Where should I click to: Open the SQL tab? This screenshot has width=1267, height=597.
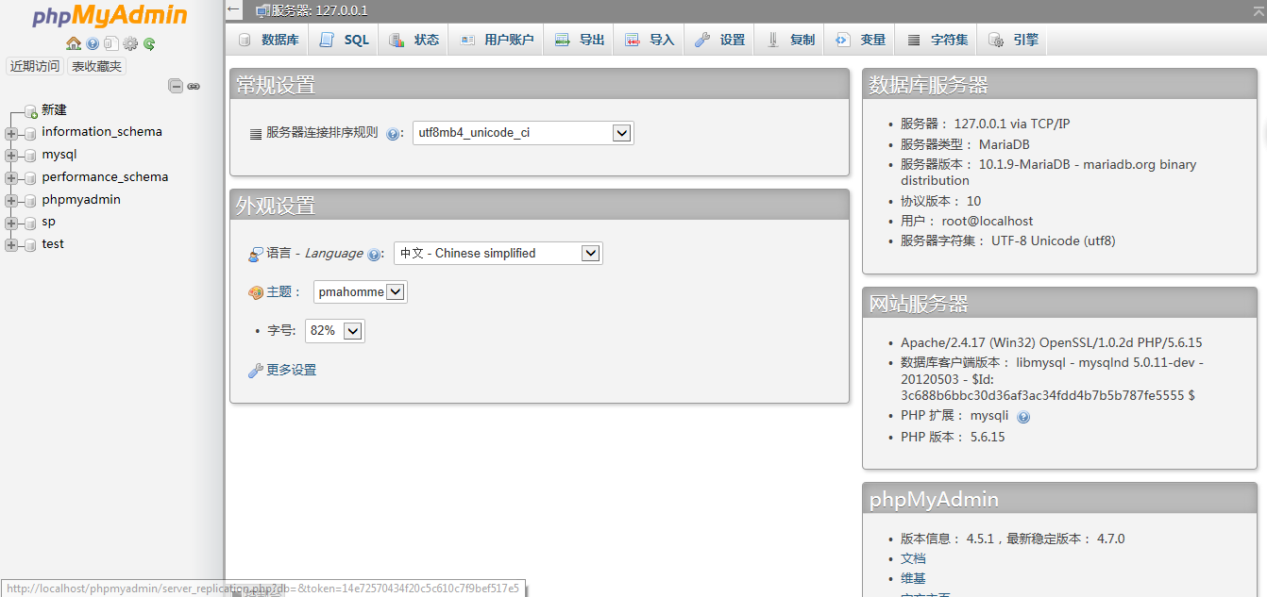pyautogui.click(x=344, y=40)
